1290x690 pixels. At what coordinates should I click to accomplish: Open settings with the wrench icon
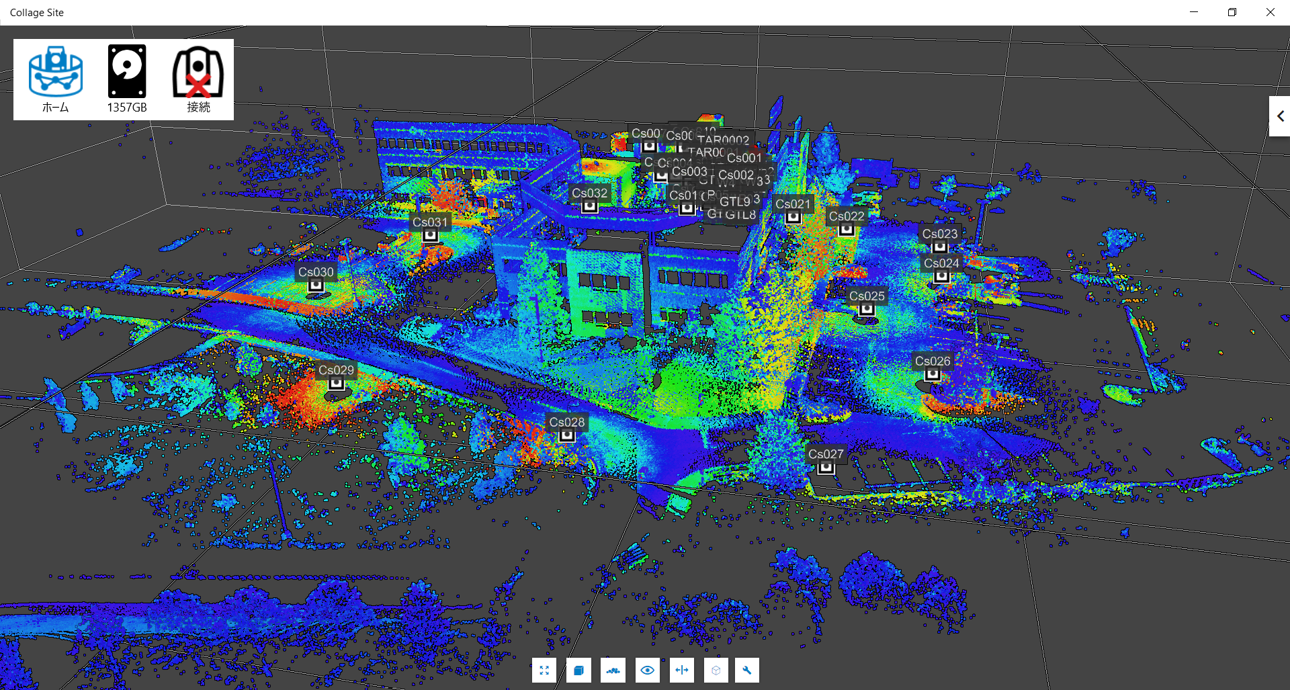[x=746, y=670]
